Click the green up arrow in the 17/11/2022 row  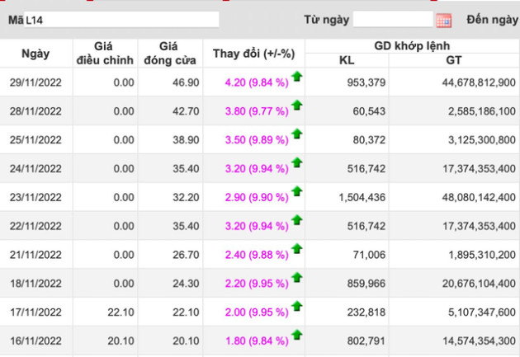click(297, 306)
